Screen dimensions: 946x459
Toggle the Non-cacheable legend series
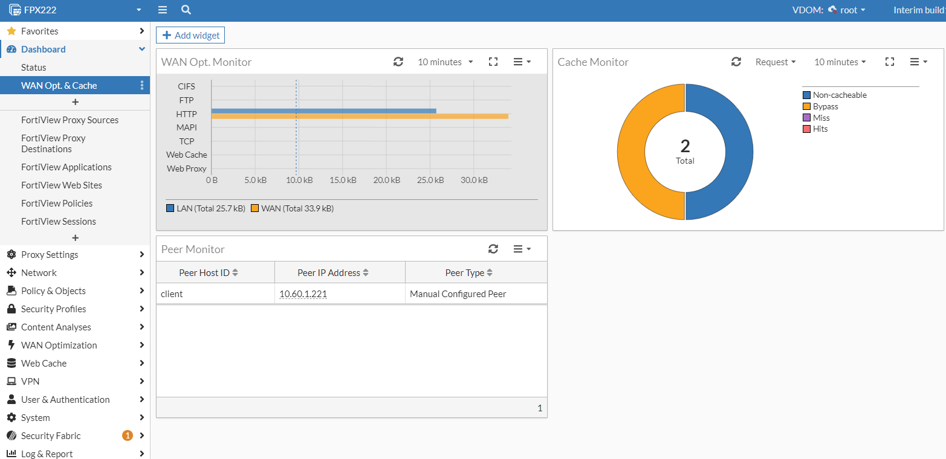(x=839, y=95)
